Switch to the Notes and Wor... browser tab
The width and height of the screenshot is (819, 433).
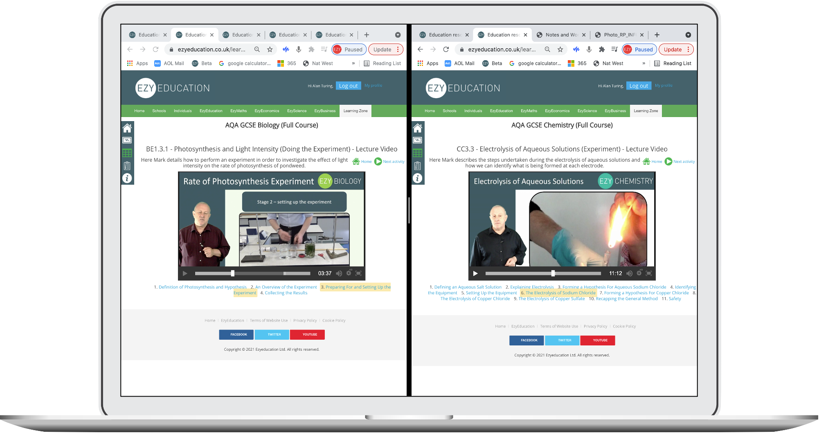pos(561,35)
